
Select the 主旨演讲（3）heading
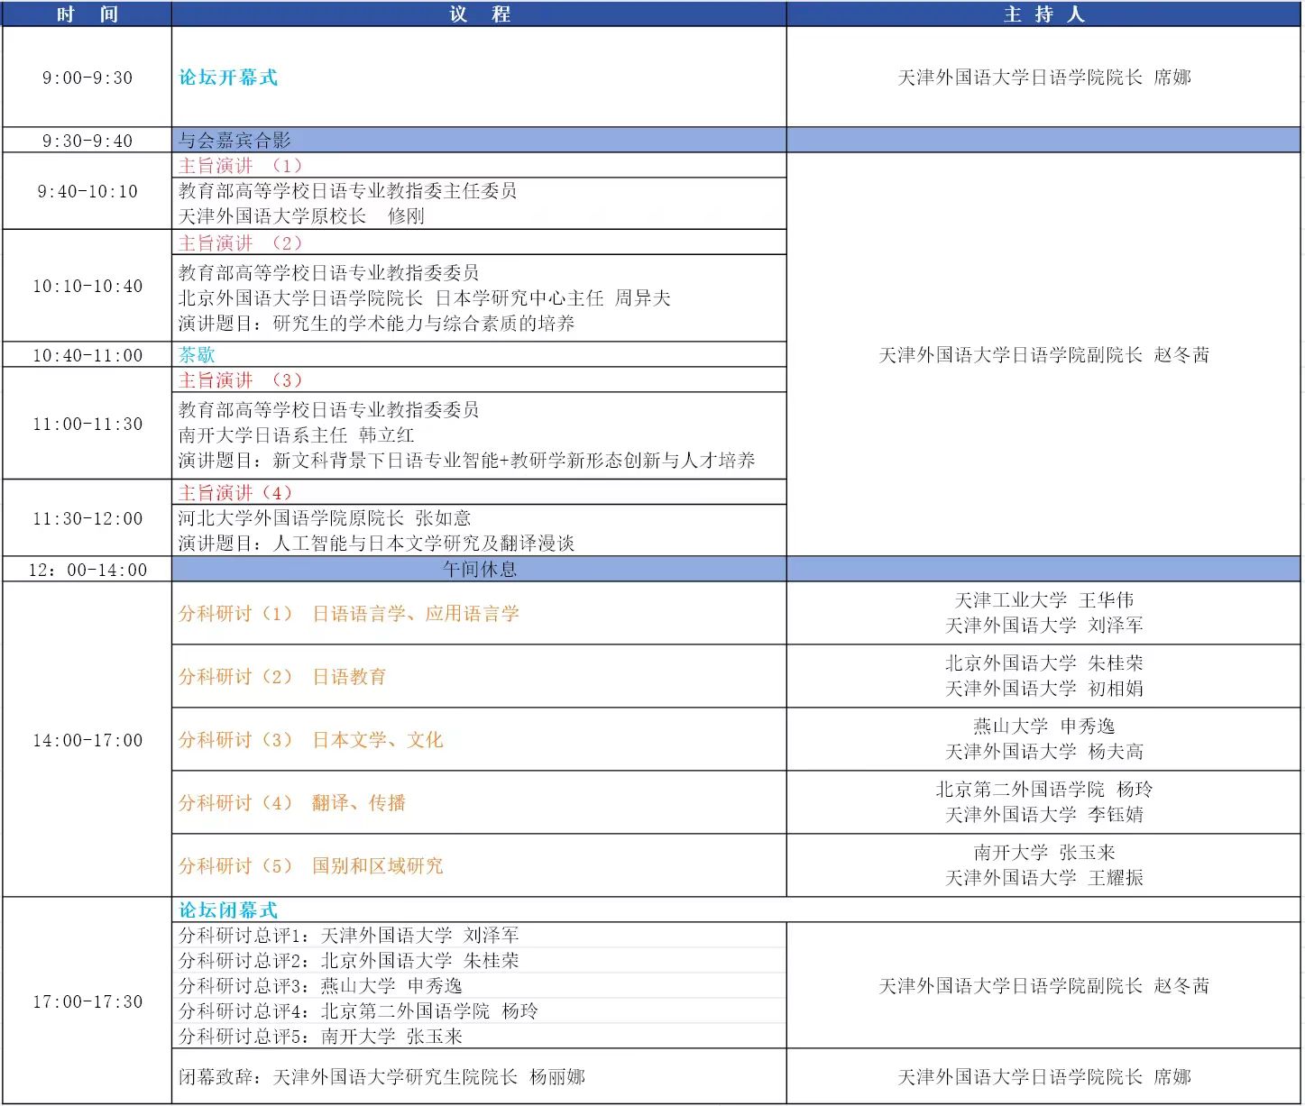click(x=240, y=380)
